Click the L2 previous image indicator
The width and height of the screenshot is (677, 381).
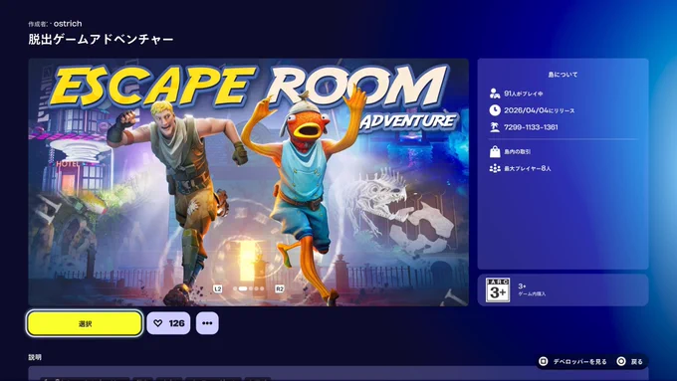click(x=218, y=288)
